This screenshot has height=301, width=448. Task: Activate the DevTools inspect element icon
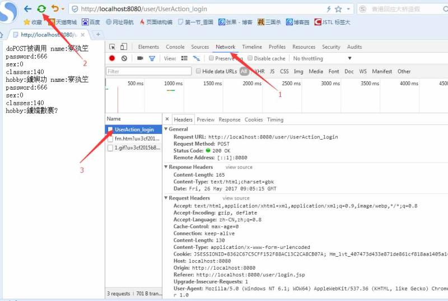click(x=113, y=47)
